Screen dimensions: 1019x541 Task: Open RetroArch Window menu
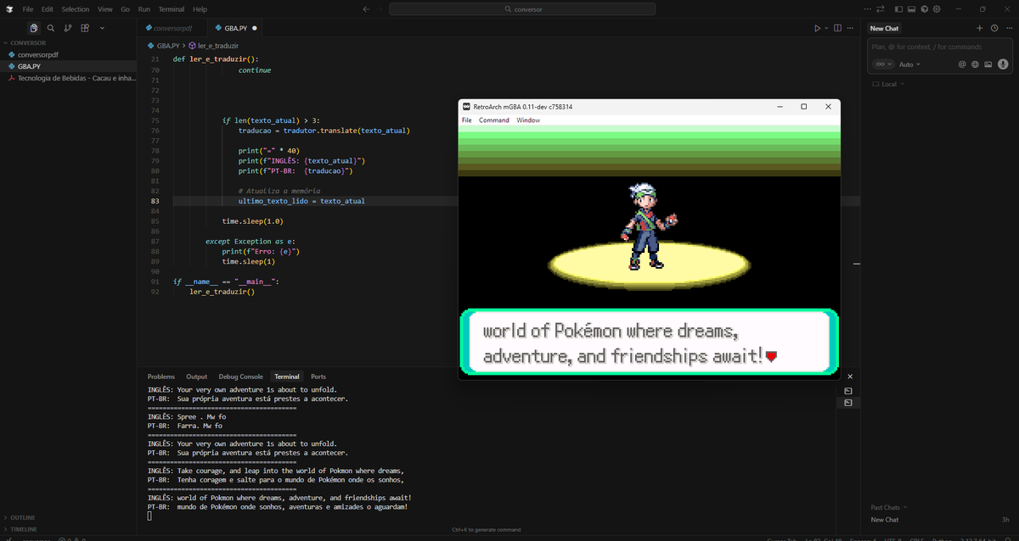(x=528, y=120)
